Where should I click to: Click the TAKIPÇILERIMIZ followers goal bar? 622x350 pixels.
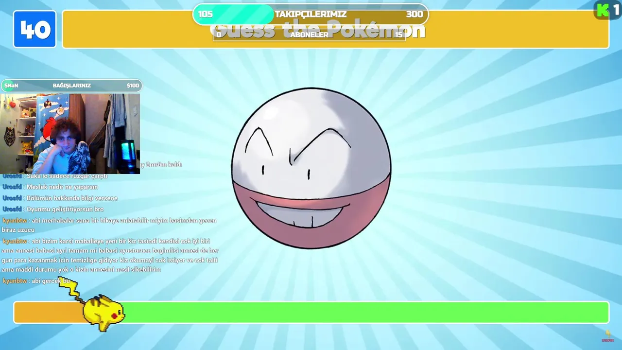(311, 14)
